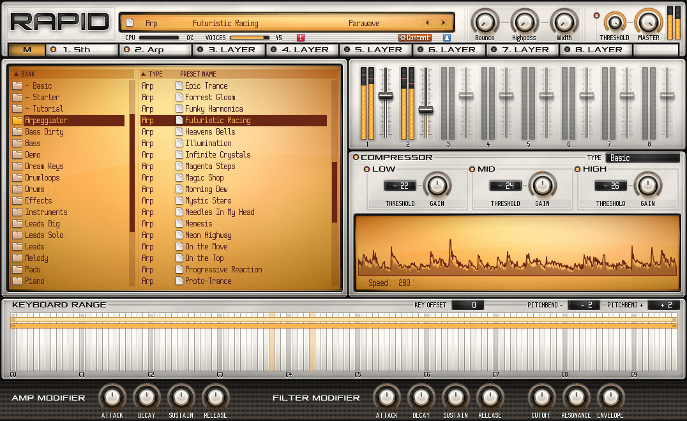Enable the 3. LAYER power LED
This screenshot has height=421, width=687.
point(200,50)
